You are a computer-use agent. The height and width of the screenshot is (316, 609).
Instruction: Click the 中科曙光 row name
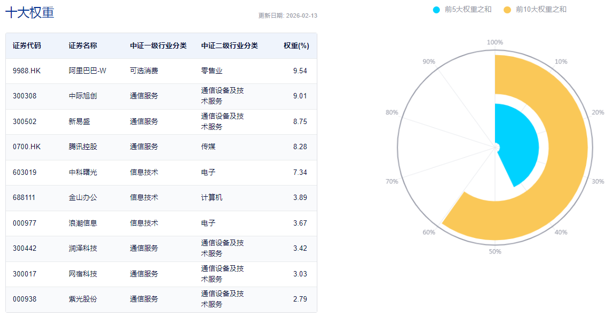coord(83,172)
